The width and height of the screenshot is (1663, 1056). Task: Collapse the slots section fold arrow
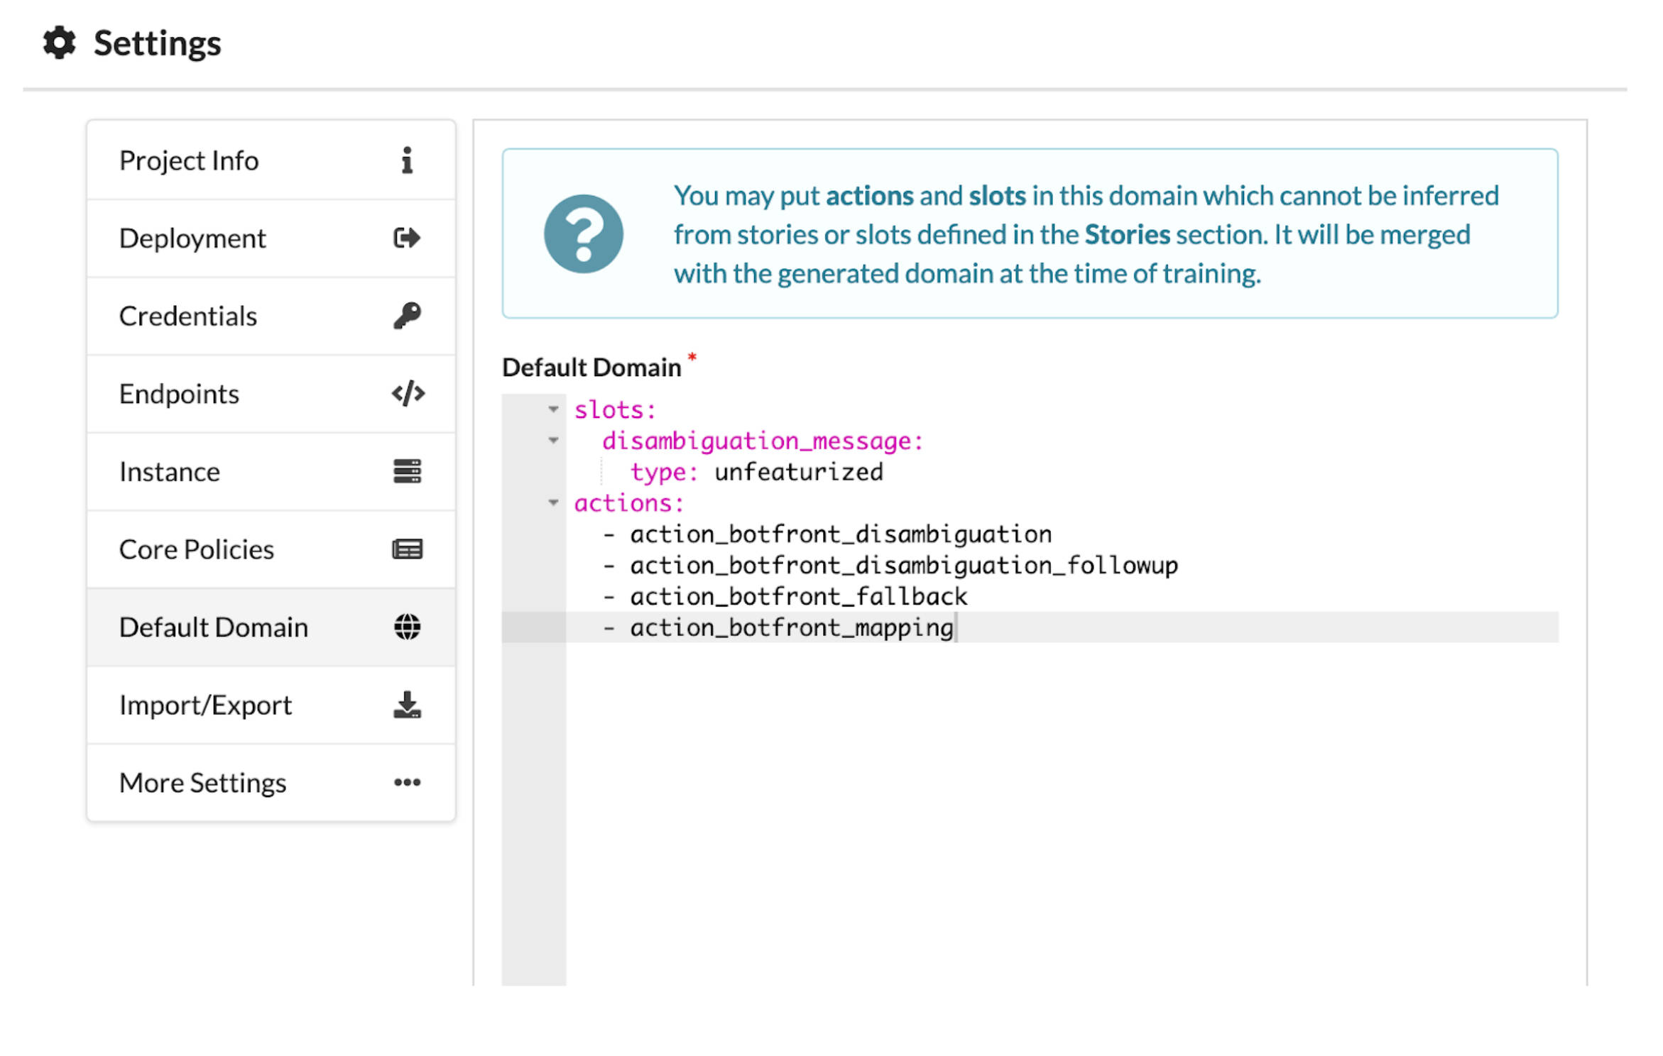(x=553, y=409)
